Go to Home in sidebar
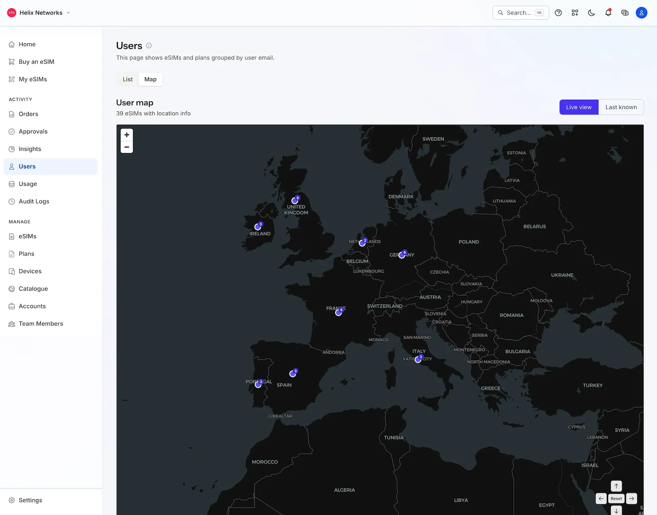The image size is (657, 515). [x=50, y=45]
